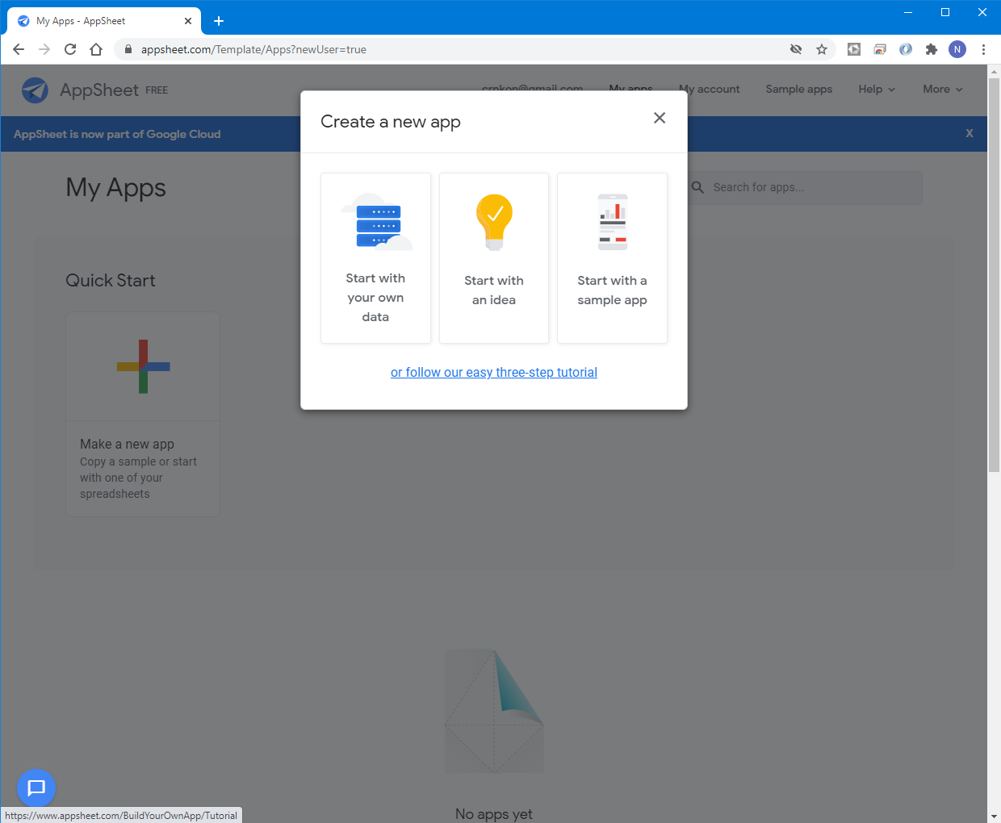Click the page vertical scrollbar
The width and height of the screenshot is (1001, 823).
click(x=994, y=274)
